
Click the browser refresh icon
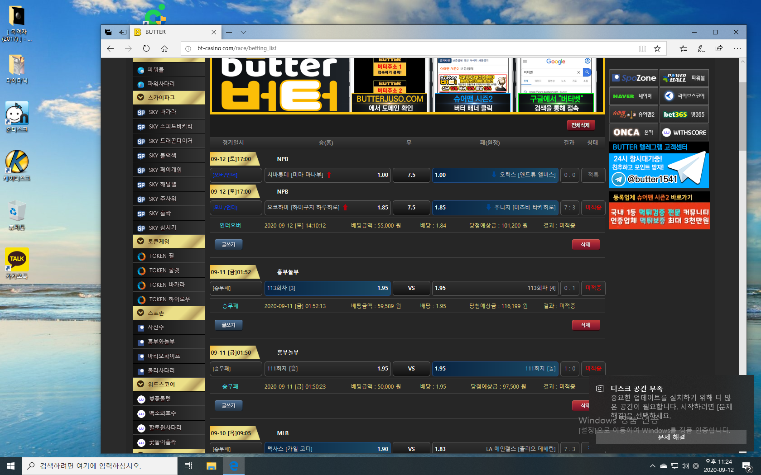coord(146,48)
